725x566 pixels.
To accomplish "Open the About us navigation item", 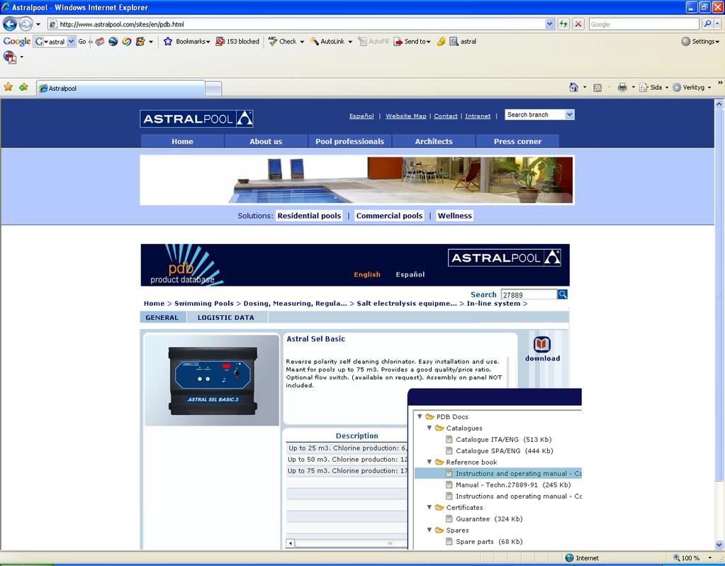I will pos(266,141).
